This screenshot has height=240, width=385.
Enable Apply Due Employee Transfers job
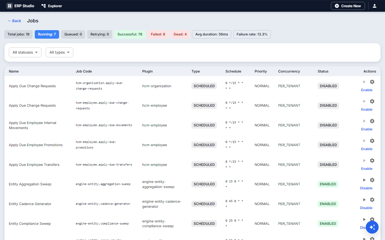pyautogui.click(x=367, y=169)
